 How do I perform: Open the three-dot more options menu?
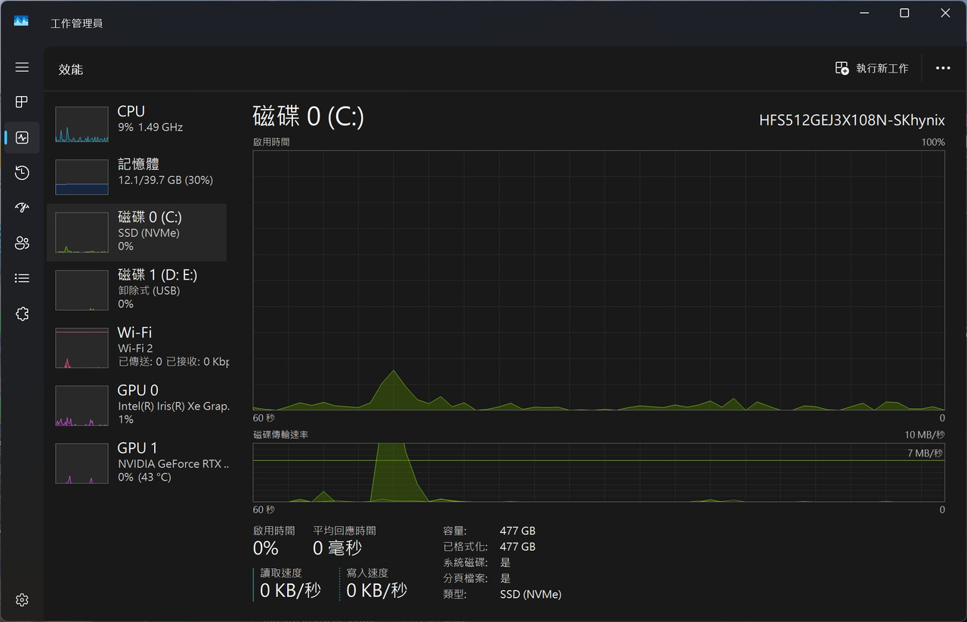[x=943, y=68]
